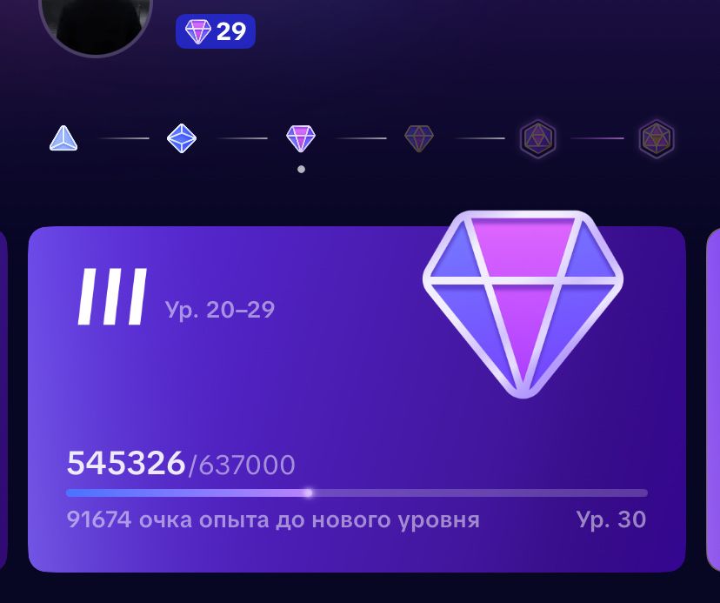This screenshot has width=720, height=603.
Task: Click the 545326/637000 experience counter
Action: tap(181, 464)
